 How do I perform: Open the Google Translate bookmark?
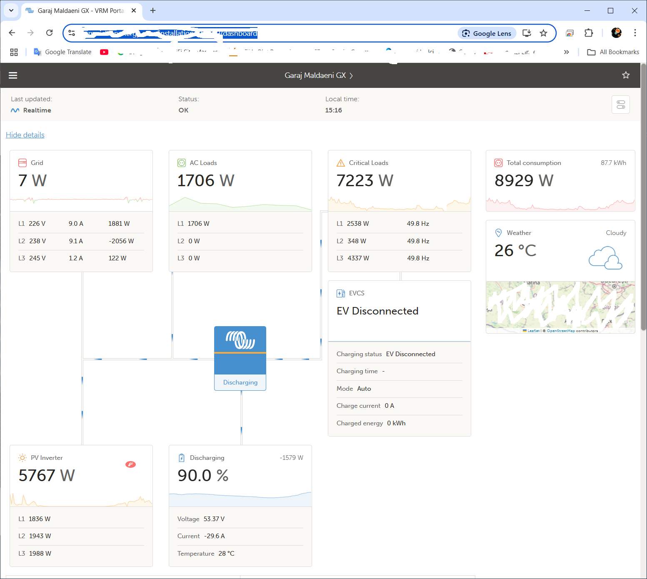[x=62, y=52]
